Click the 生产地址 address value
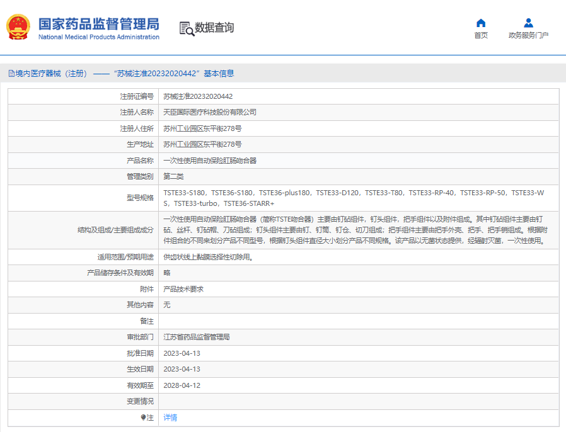This screenshot has width=566, height=432. click(x=202, y=144)
